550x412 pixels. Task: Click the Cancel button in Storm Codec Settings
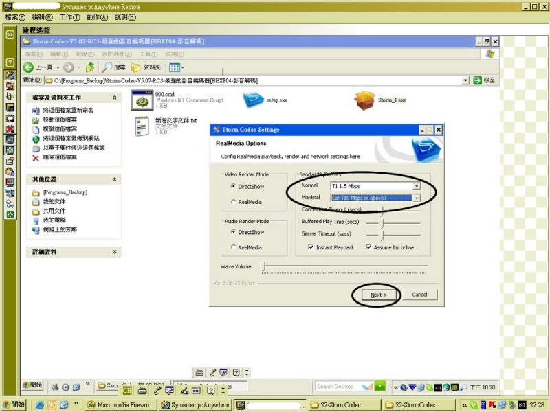pyautogui.click(x=419, y=295)
